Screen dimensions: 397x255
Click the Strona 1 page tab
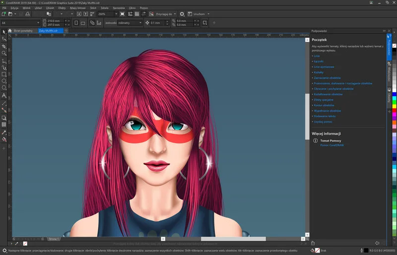[54, 239]
